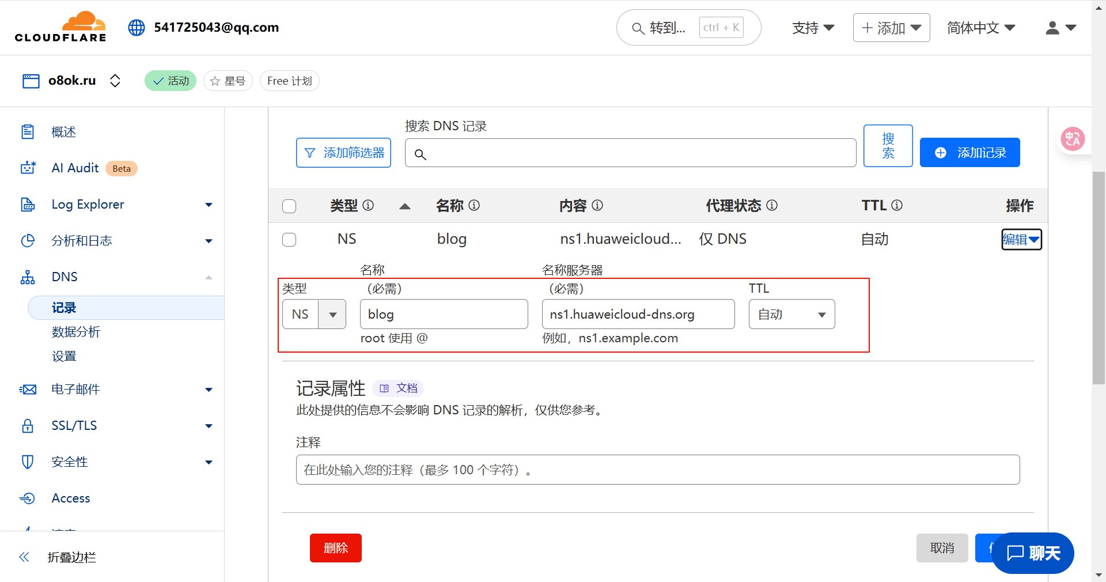1106x582 pixels.
Task: Open the user account profile icon
Action: (x=1060, y=28)
